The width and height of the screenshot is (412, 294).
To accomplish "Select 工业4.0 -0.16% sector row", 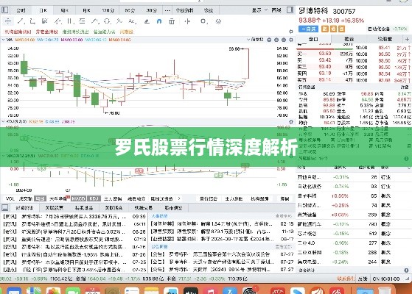I will (x=354, y=243).
